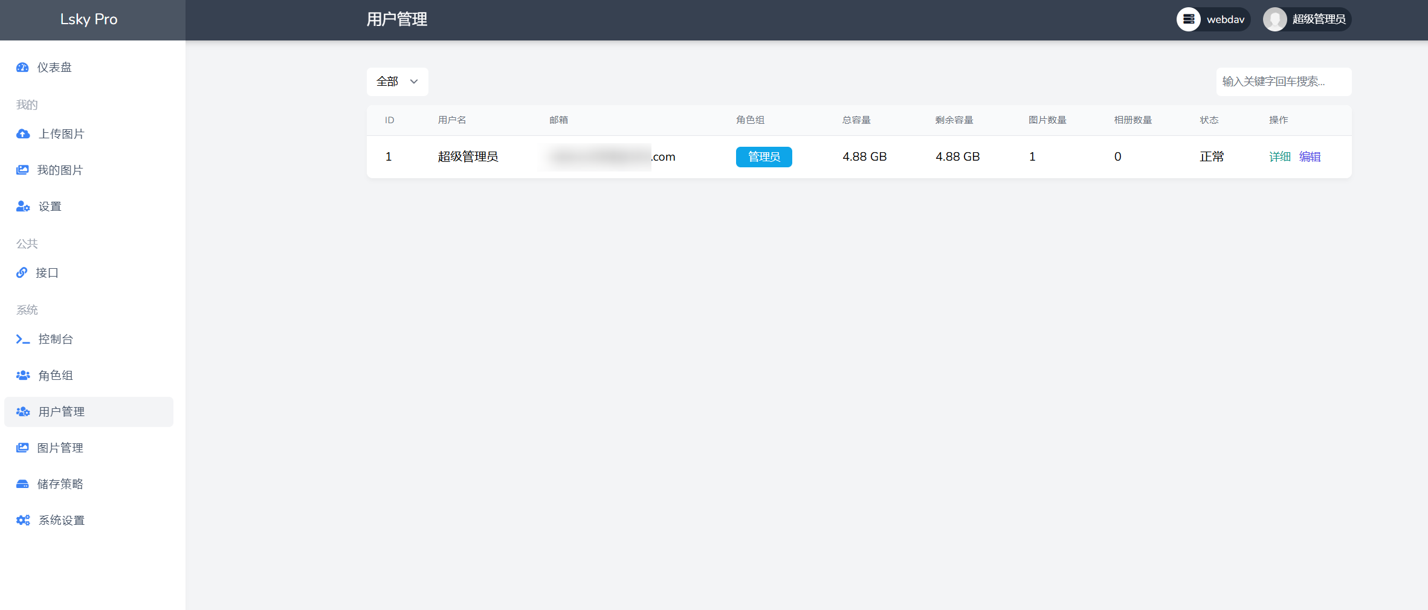Click the API link chain icon

[x=22, y=273]
